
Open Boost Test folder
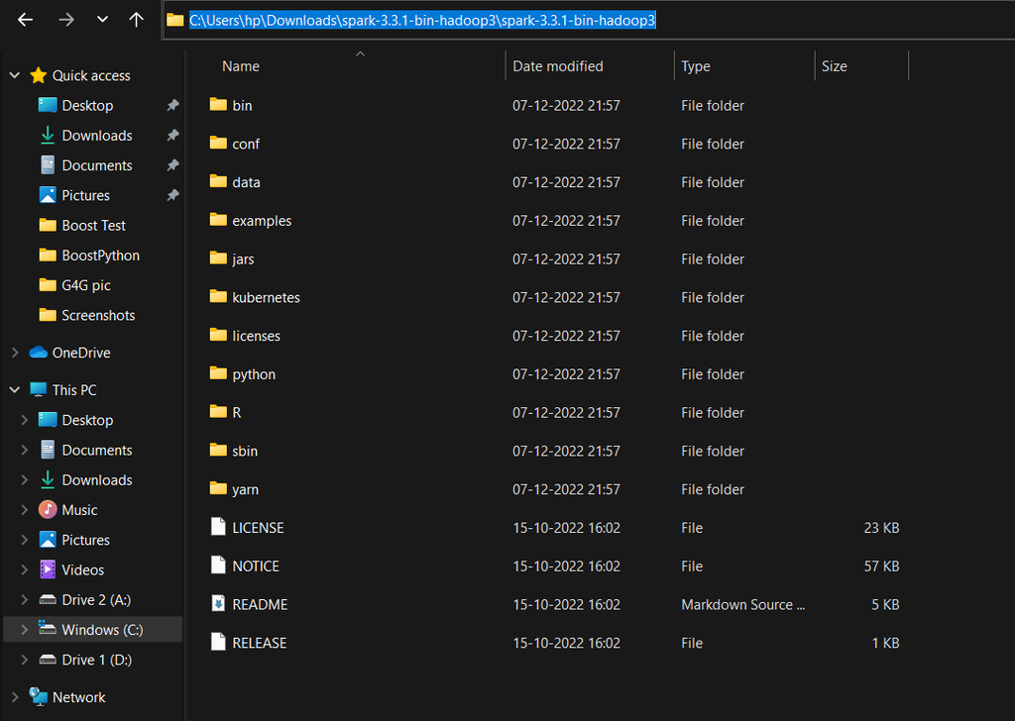click(x=94, y=225)
